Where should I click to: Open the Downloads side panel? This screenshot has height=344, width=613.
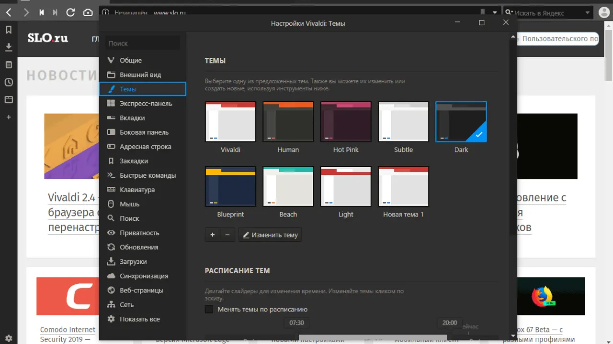click(9, 47)
